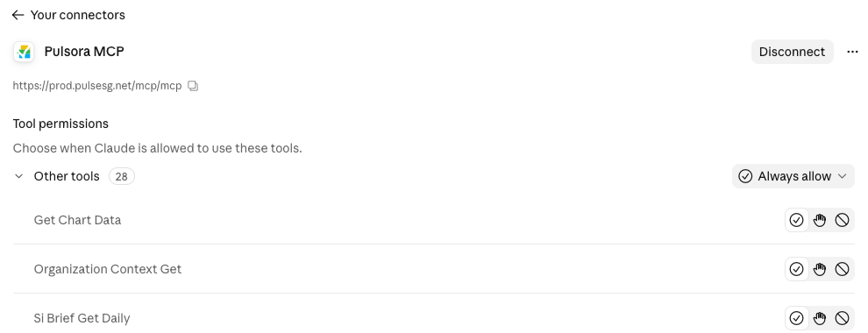
Task: Disconnect the Pulsora MCP connector
Action: pyautogui.click(x=793, y=52)
